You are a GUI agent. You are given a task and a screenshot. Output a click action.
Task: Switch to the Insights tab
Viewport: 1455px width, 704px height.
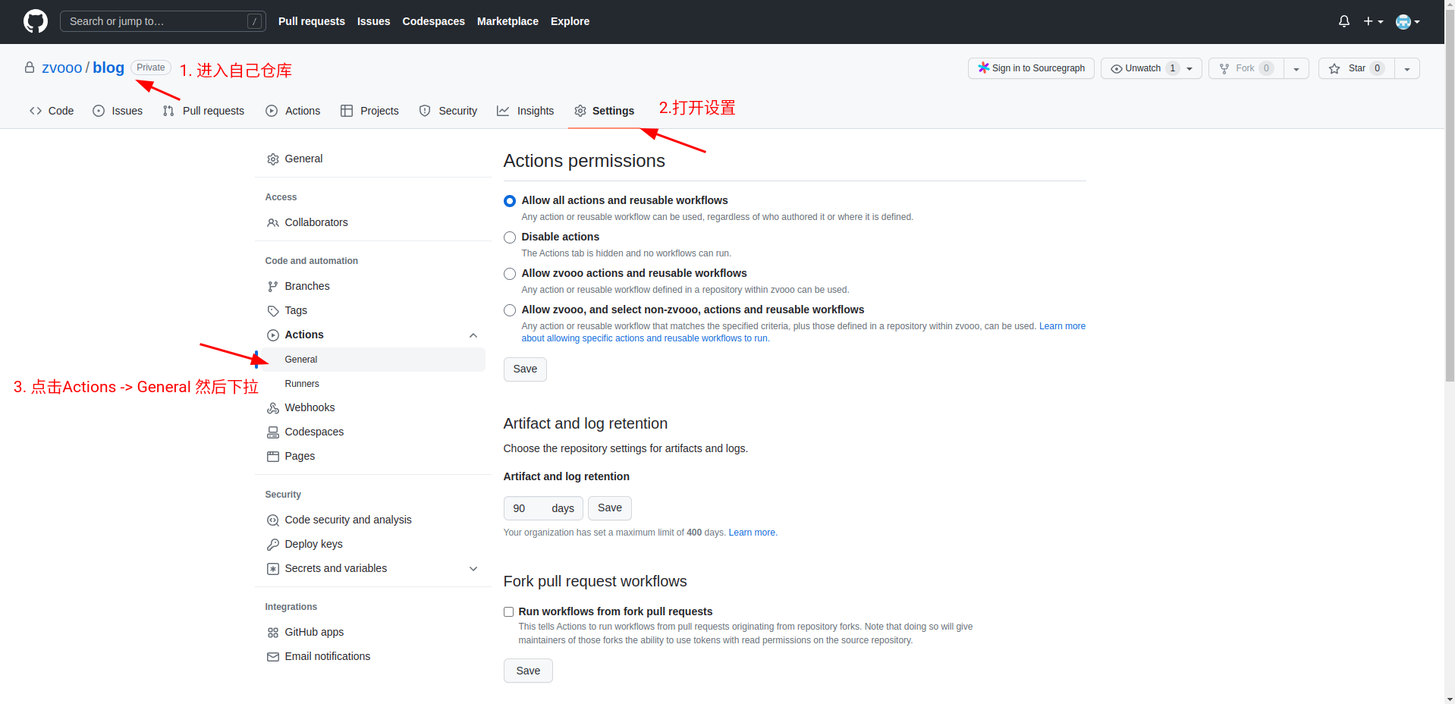(x=526, y=111)
